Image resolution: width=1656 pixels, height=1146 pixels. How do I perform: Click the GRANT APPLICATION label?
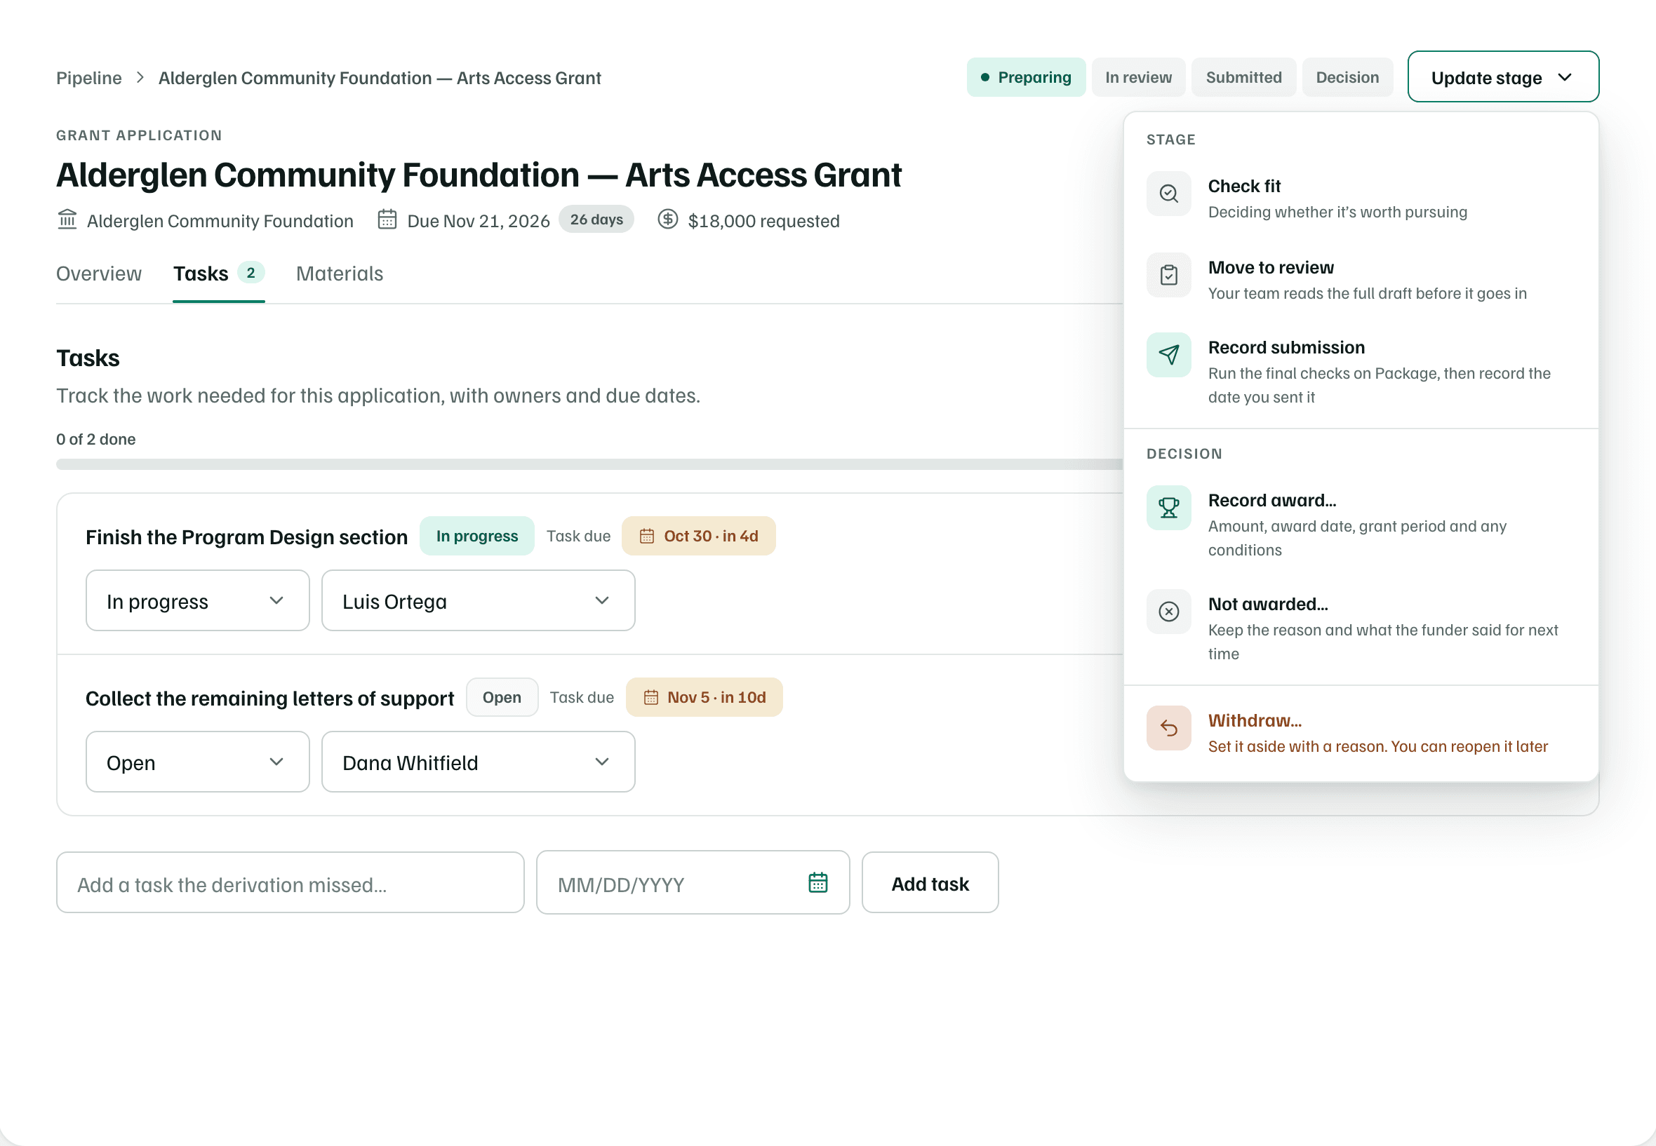[x=140, y=135]
